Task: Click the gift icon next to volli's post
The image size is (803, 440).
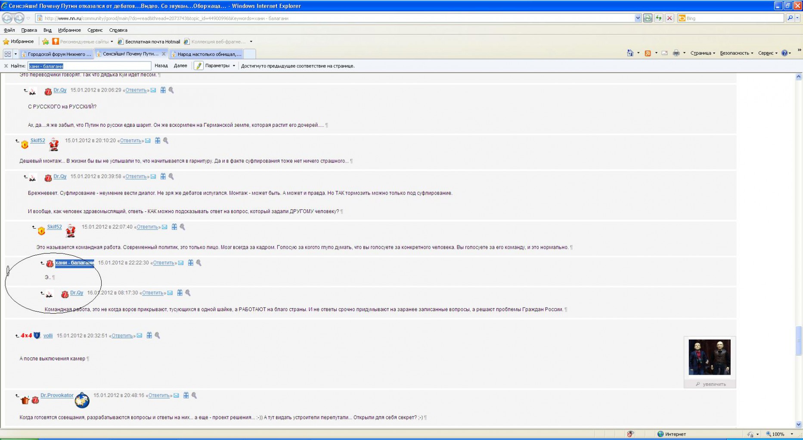Action: click(x=149, y=335)
